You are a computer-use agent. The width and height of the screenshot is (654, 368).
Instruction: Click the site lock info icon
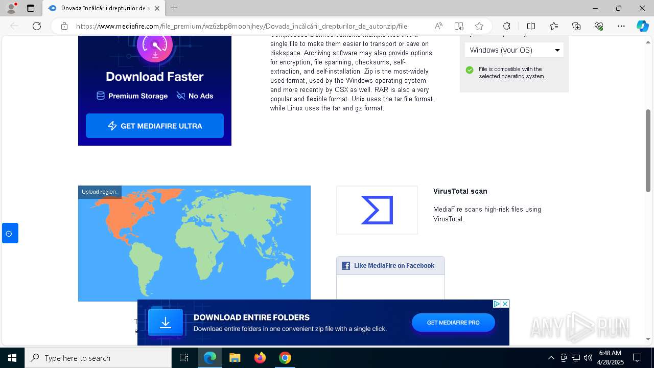coord(64,26)
